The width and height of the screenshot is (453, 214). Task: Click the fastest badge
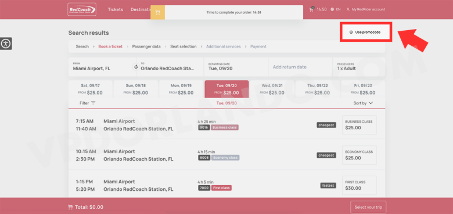click(328, 186)
